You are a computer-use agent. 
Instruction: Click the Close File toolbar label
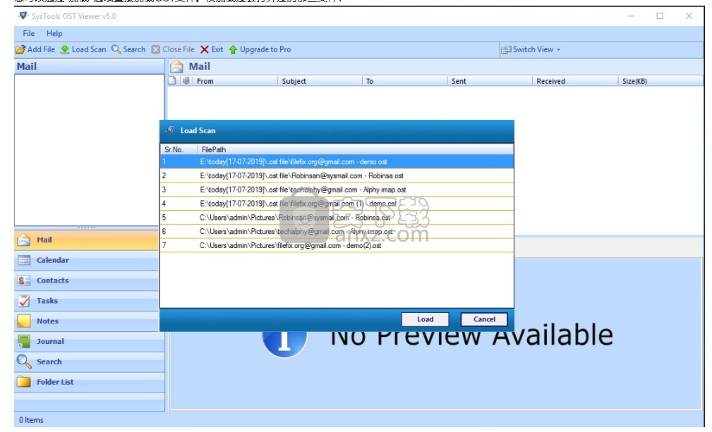coord(179,49)
